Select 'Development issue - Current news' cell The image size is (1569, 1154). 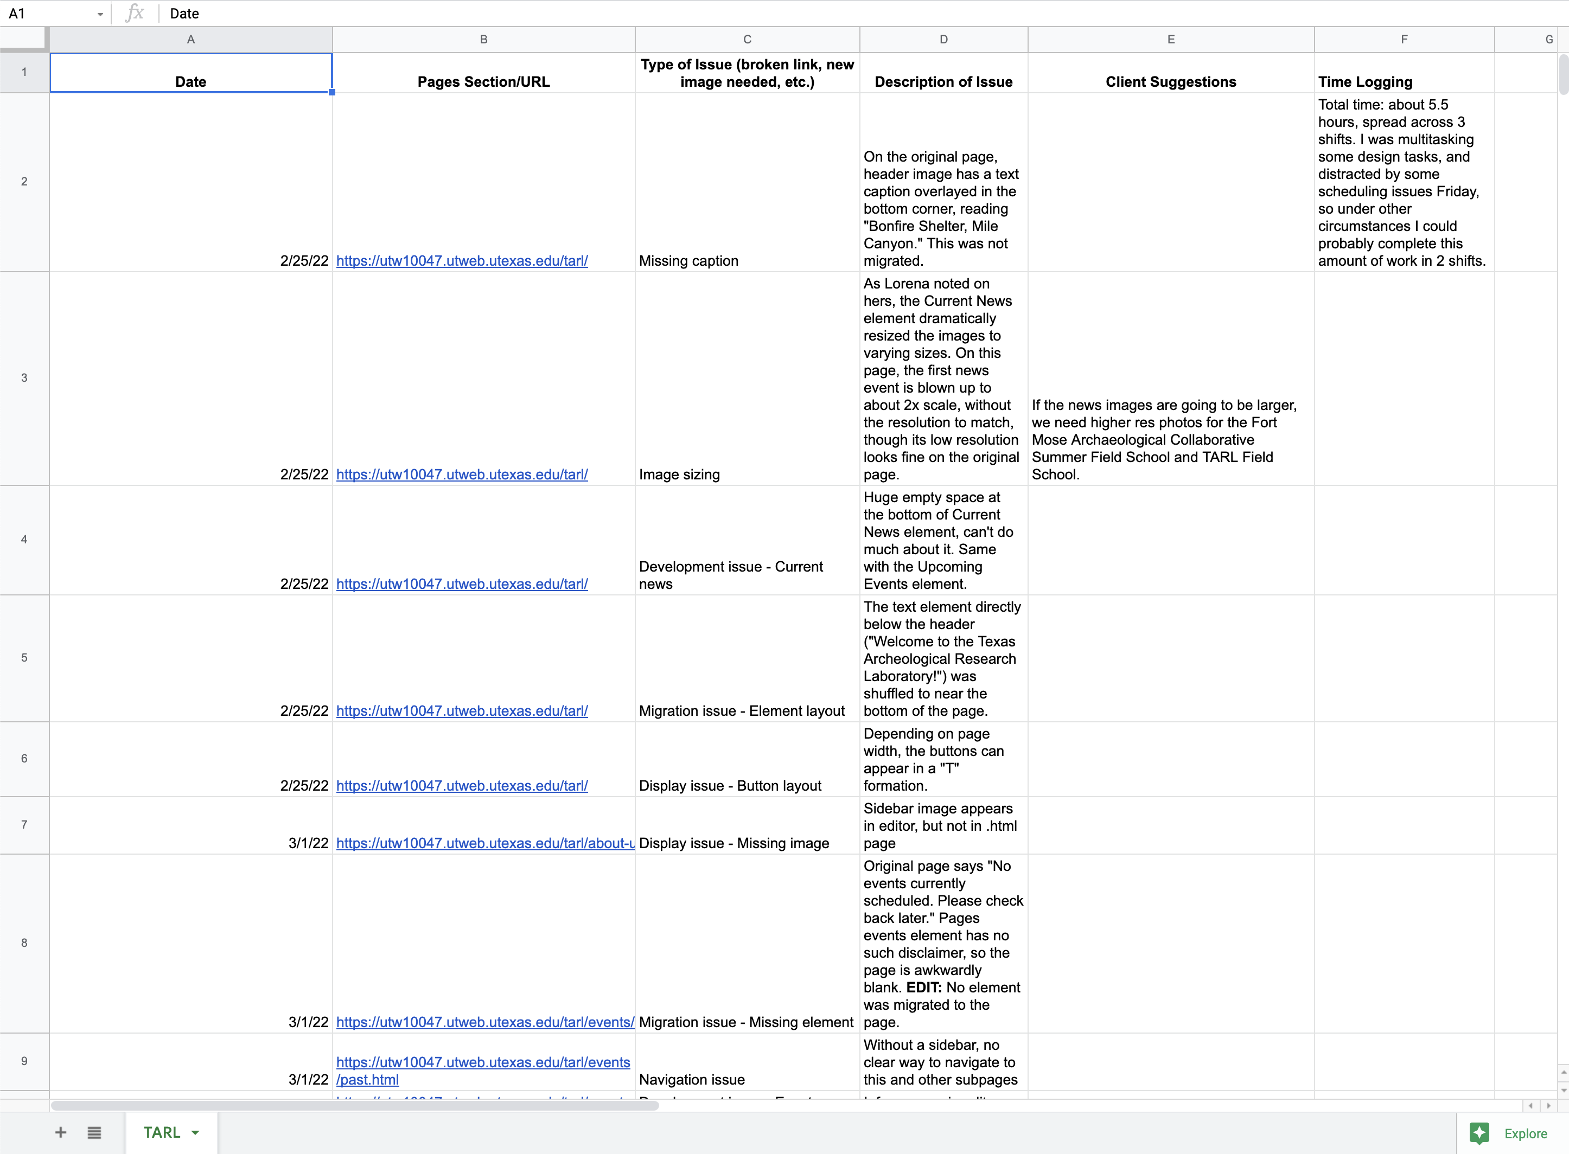pos(747,540)
